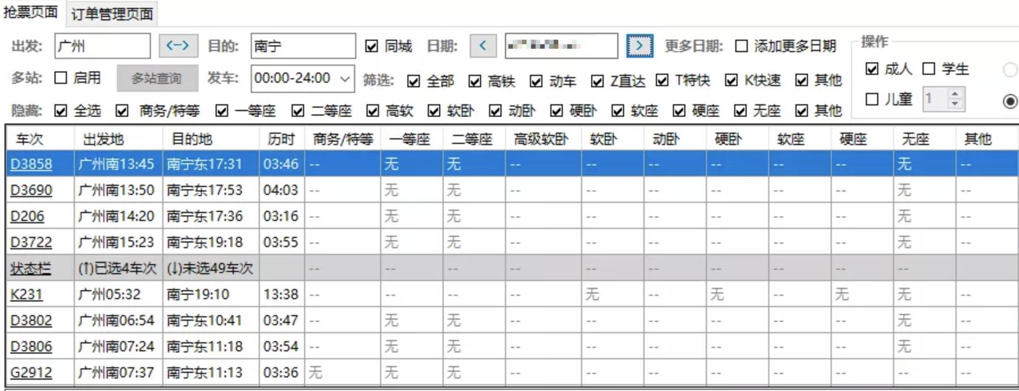Viewport: 1019px width, 391px height.
Task: Increase the child passenger count stepper
Action: point(955,94)
